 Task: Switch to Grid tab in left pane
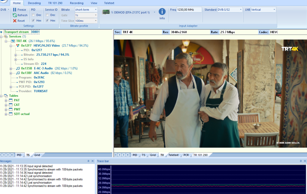coord(37,155)
